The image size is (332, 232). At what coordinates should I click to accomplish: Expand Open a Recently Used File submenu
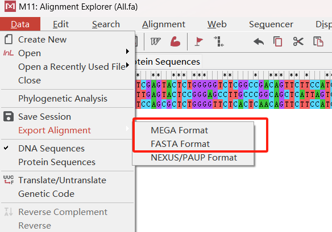click(x=127, y=65)
